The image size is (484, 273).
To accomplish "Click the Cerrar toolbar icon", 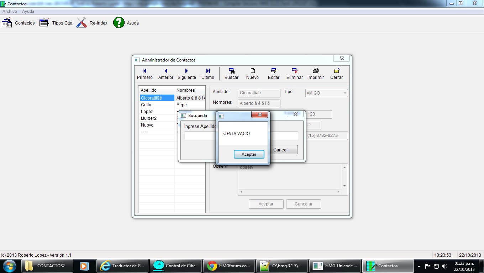I will click(x=337, y=71).
